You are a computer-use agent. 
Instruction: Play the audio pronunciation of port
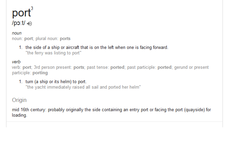pyautogui.click(x=29, y=24)
